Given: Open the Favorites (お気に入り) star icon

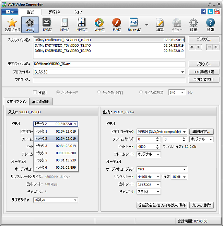Looking at the screenshot, I should (12, 24).
